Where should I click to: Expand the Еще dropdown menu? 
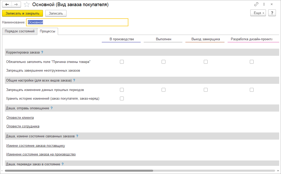[258, 13]
